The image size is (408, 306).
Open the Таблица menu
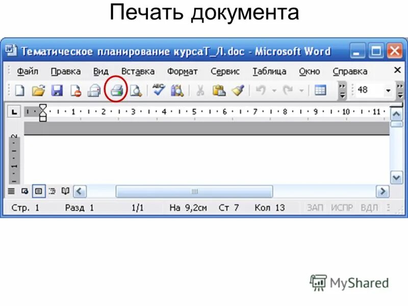point(271,71)
